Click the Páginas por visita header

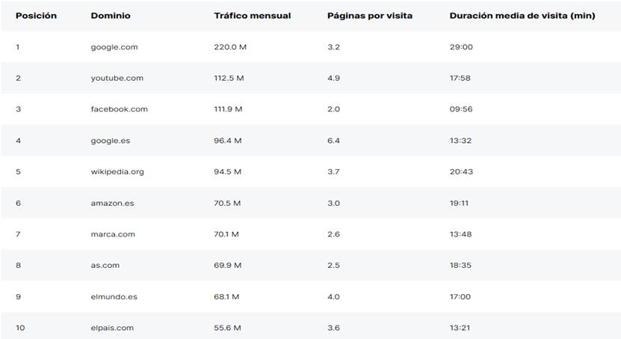(x=369, y=16)
